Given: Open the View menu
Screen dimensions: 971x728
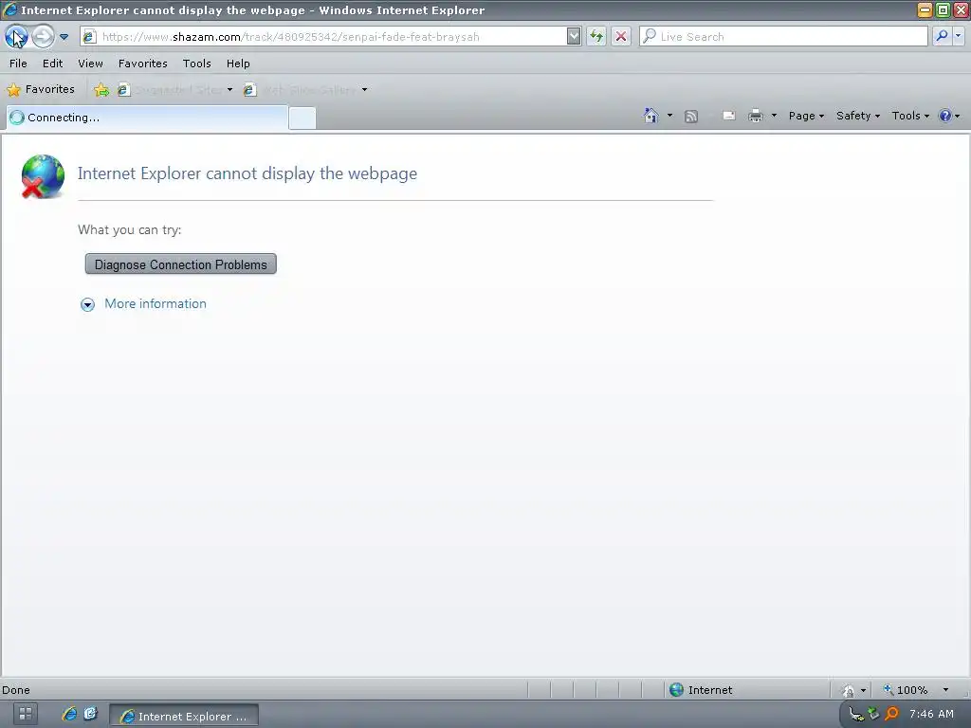Looking at the screenshot, I should pos(90,64).
